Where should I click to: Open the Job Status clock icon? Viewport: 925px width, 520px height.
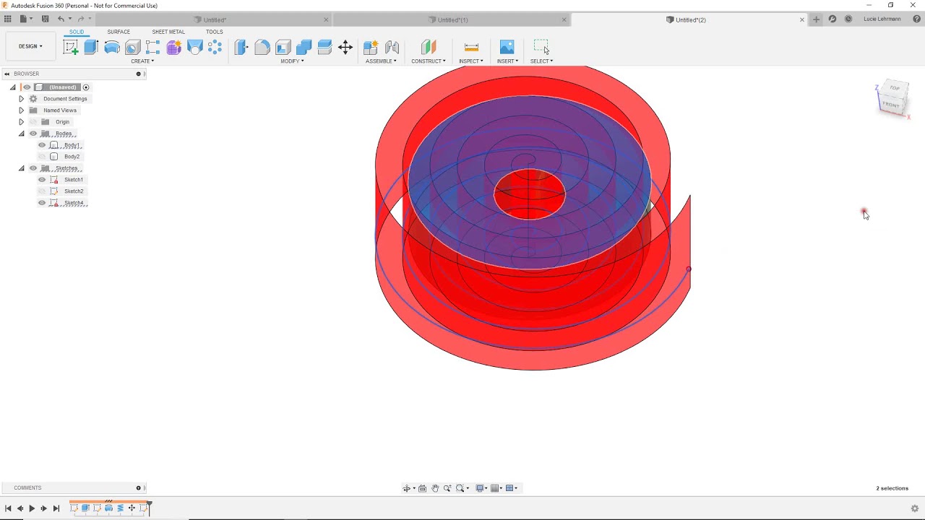tap(848, 19)
